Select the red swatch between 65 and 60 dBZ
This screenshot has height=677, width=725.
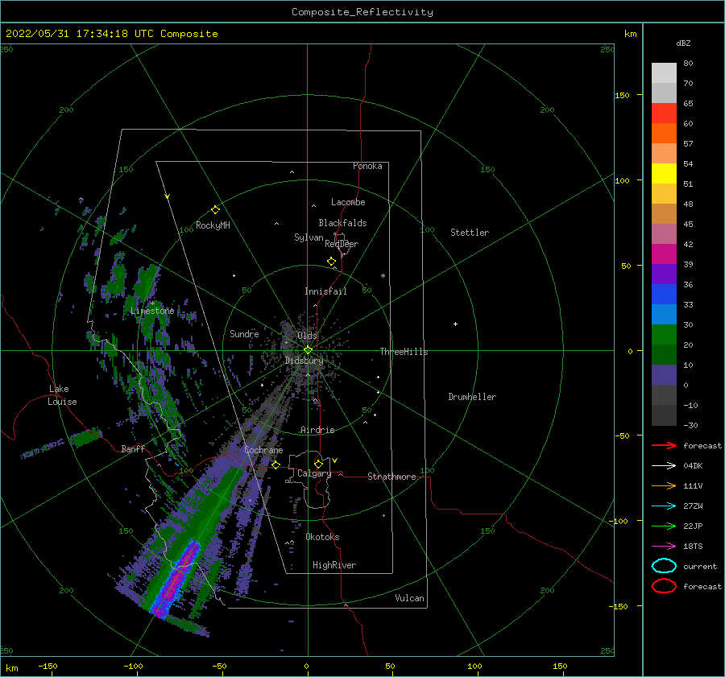pyautogui.click(x=664, y=113)
